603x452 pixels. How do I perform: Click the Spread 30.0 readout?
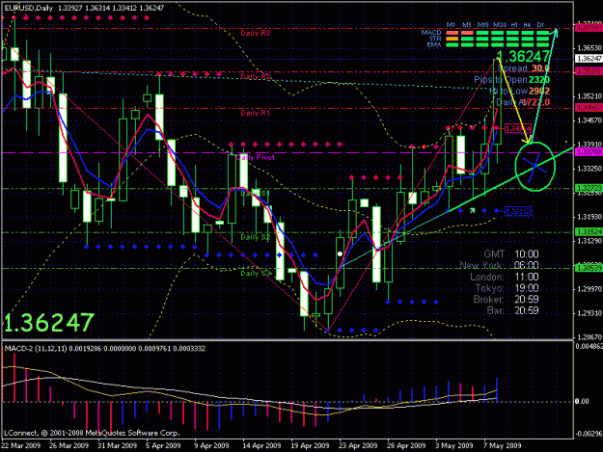(x=523, y=68)
